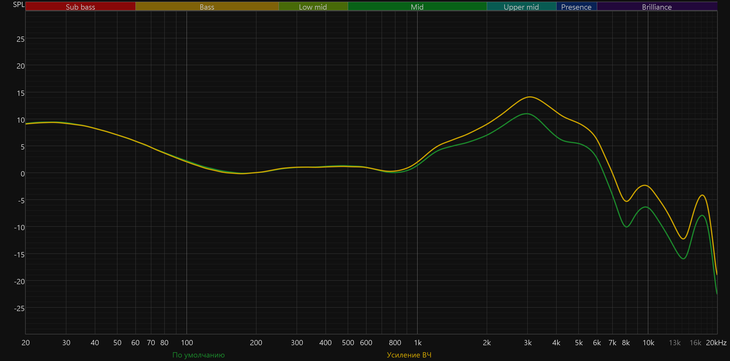Select the Bass frequency band header
This screenshot has width=730, height=361.
207,7
